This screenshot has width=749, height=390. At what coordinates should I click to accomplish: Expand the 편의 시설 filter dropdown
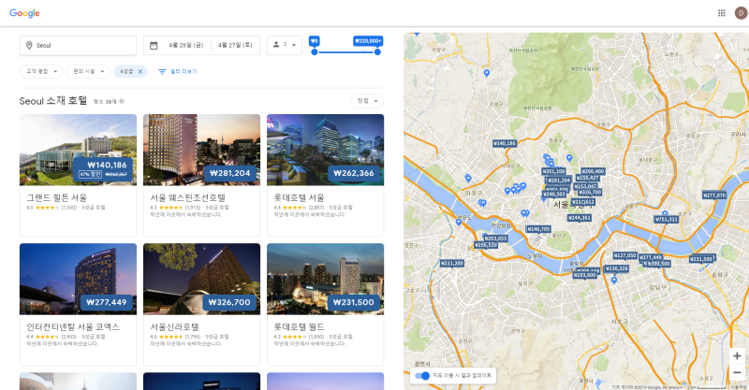(88, 72)
